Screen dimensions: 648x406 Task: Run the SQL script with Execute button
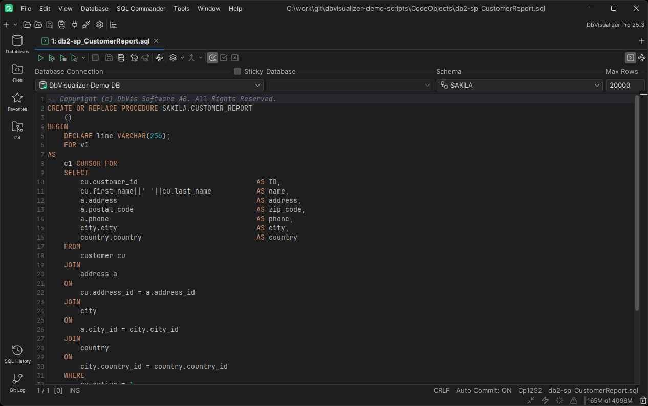click(40, 58)
